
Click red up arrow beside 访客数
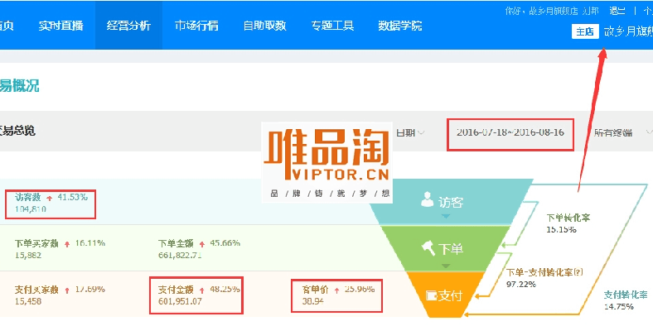click(50, 198)
